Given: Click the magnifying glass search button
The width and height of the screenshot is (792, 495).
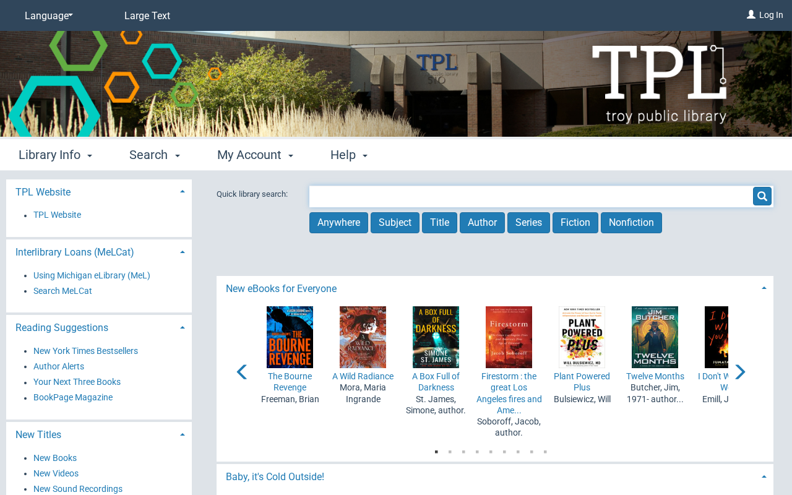Looking at the screenshot, I should click(762, 196).
